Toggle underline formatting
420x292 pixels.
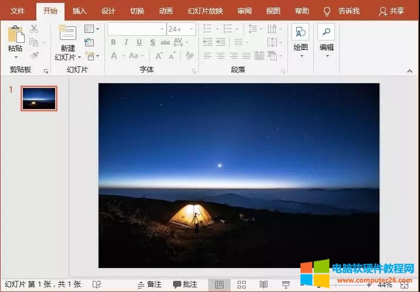[x=139, y=42]
